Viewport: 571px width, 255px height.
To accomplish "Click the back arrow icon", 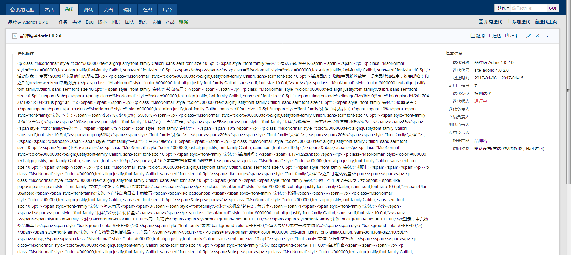I will [x=548, y=36].
